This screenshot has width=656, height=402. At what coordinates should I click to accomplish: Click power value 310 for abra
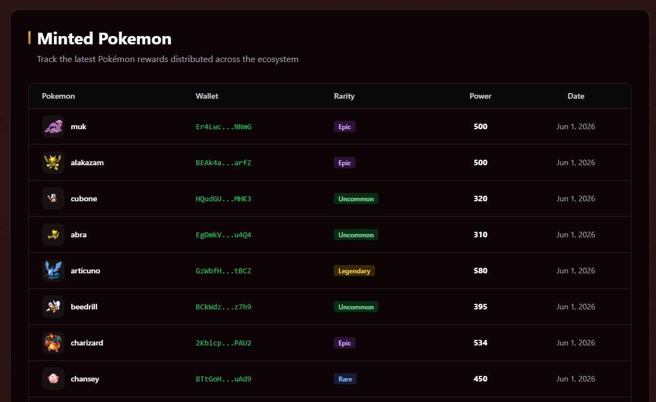480,235
